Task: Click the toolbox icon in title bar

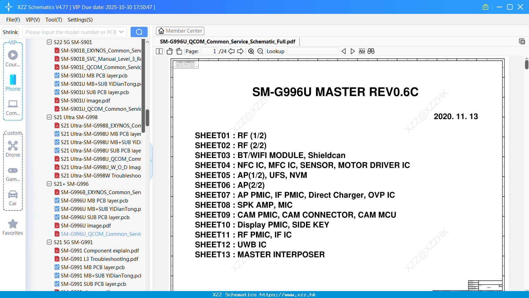Action: coord(486,7)
